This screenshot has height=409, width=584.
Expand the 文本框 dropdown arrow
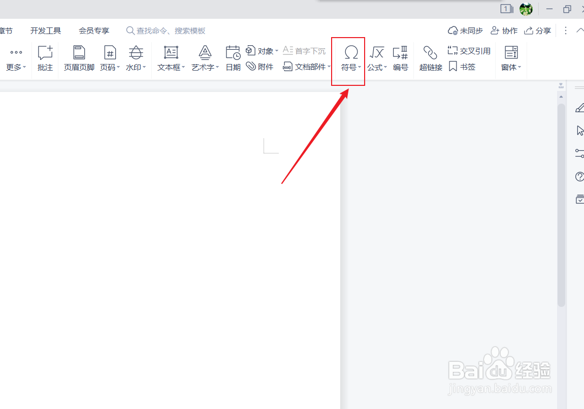pyautogui.click(x=183, y=67)
